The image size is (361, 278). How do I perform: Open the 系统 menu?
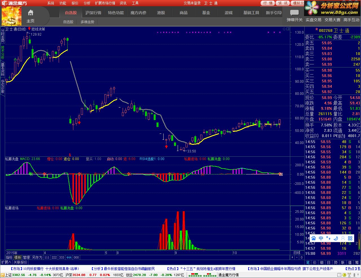pyautogui.click(x=51, y=3)
